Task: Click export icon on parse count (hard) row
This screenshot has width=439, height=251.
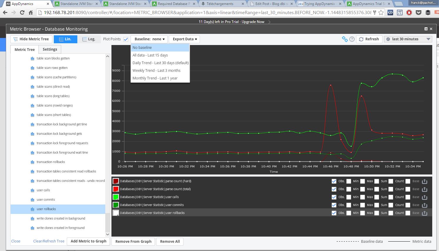Action: click(425, 181)
